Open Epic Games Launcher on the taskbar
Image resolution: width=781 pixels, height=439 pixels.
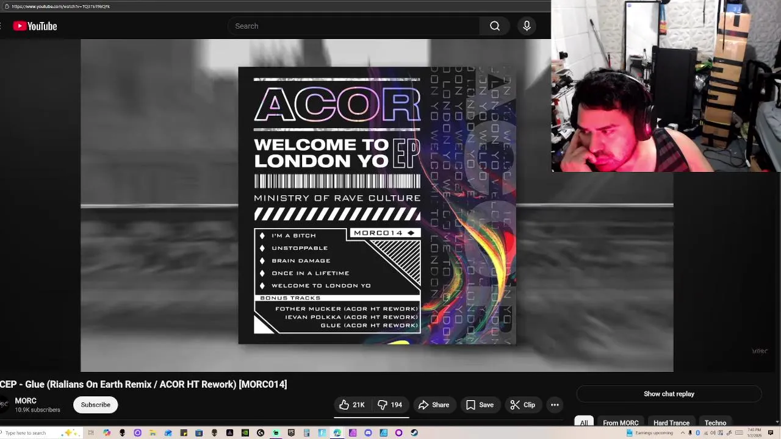pyautogui.click(x=291, y=433)
